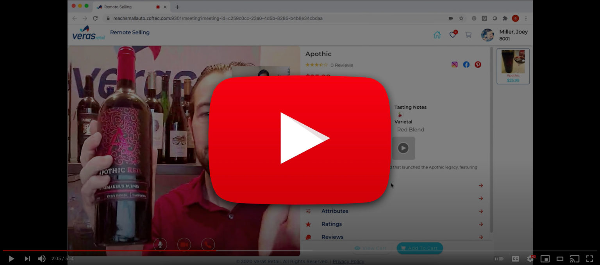
Task: Click the Apothic product title
Action: pos(318,54)
